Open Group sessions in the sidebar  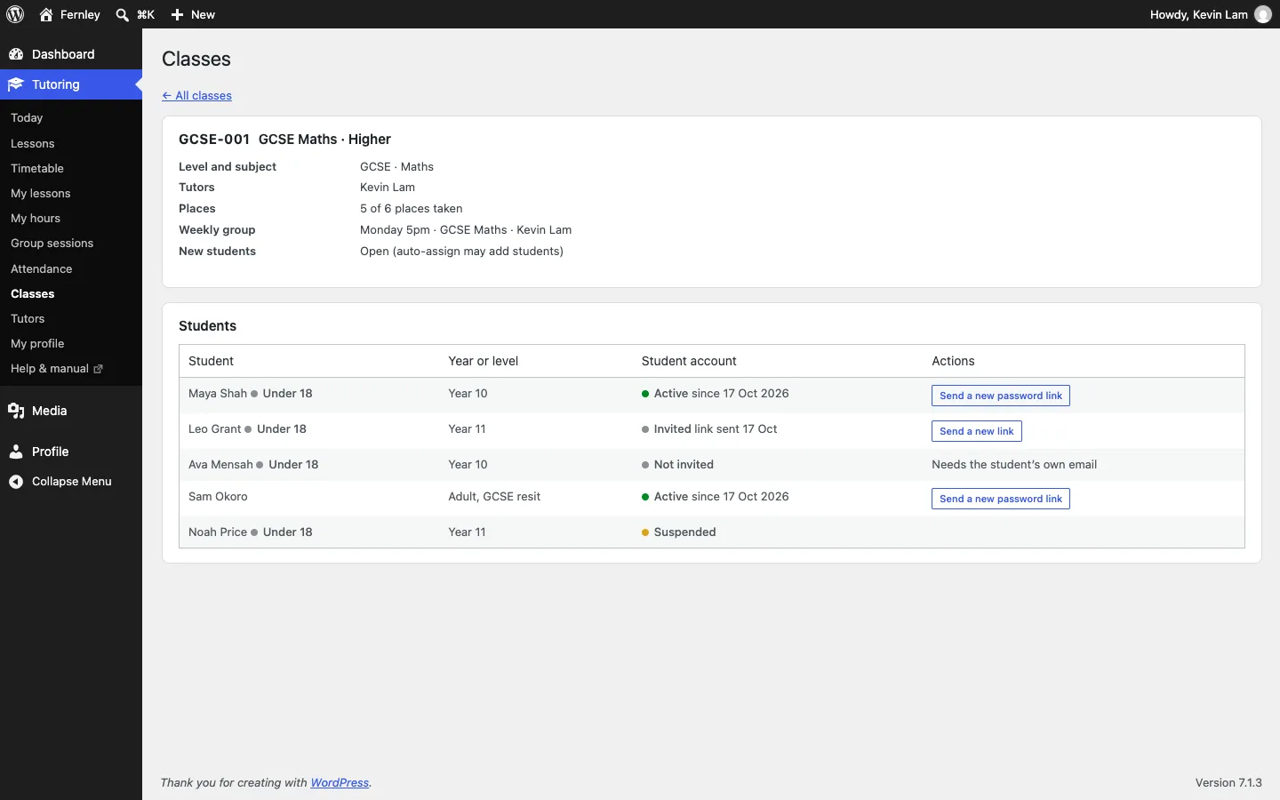click(x=52, y=243)
